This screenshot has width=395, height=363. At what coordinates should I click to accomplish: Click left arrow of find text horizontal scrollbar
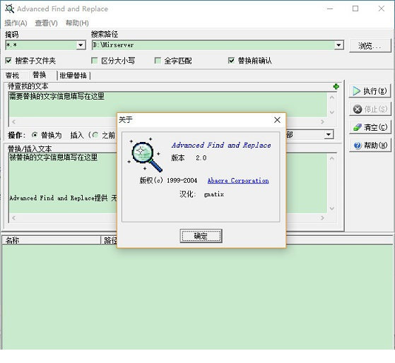point(13,122)
